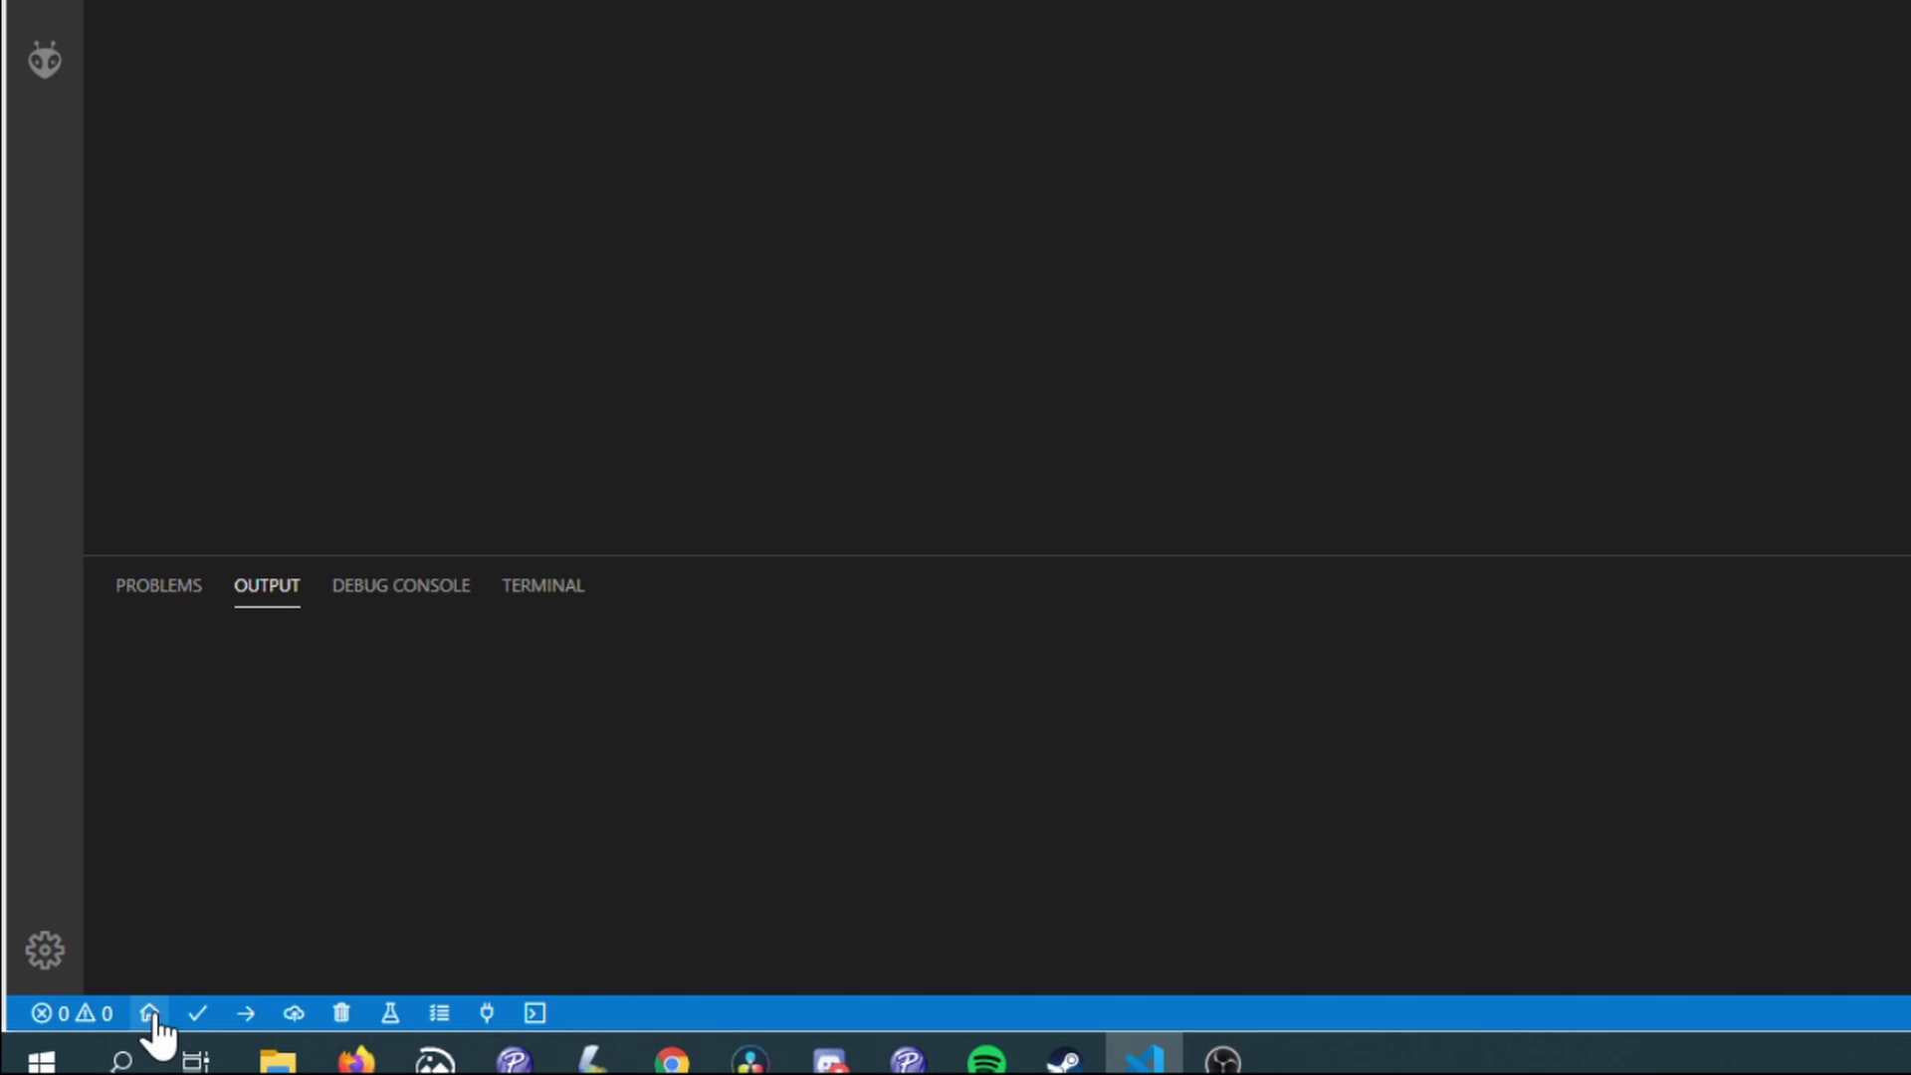The width and height of the screenshot is (1911, 1075).
Task: Click the PlatformIO Build checkmark icon
Action: [x=197, y=1013]
